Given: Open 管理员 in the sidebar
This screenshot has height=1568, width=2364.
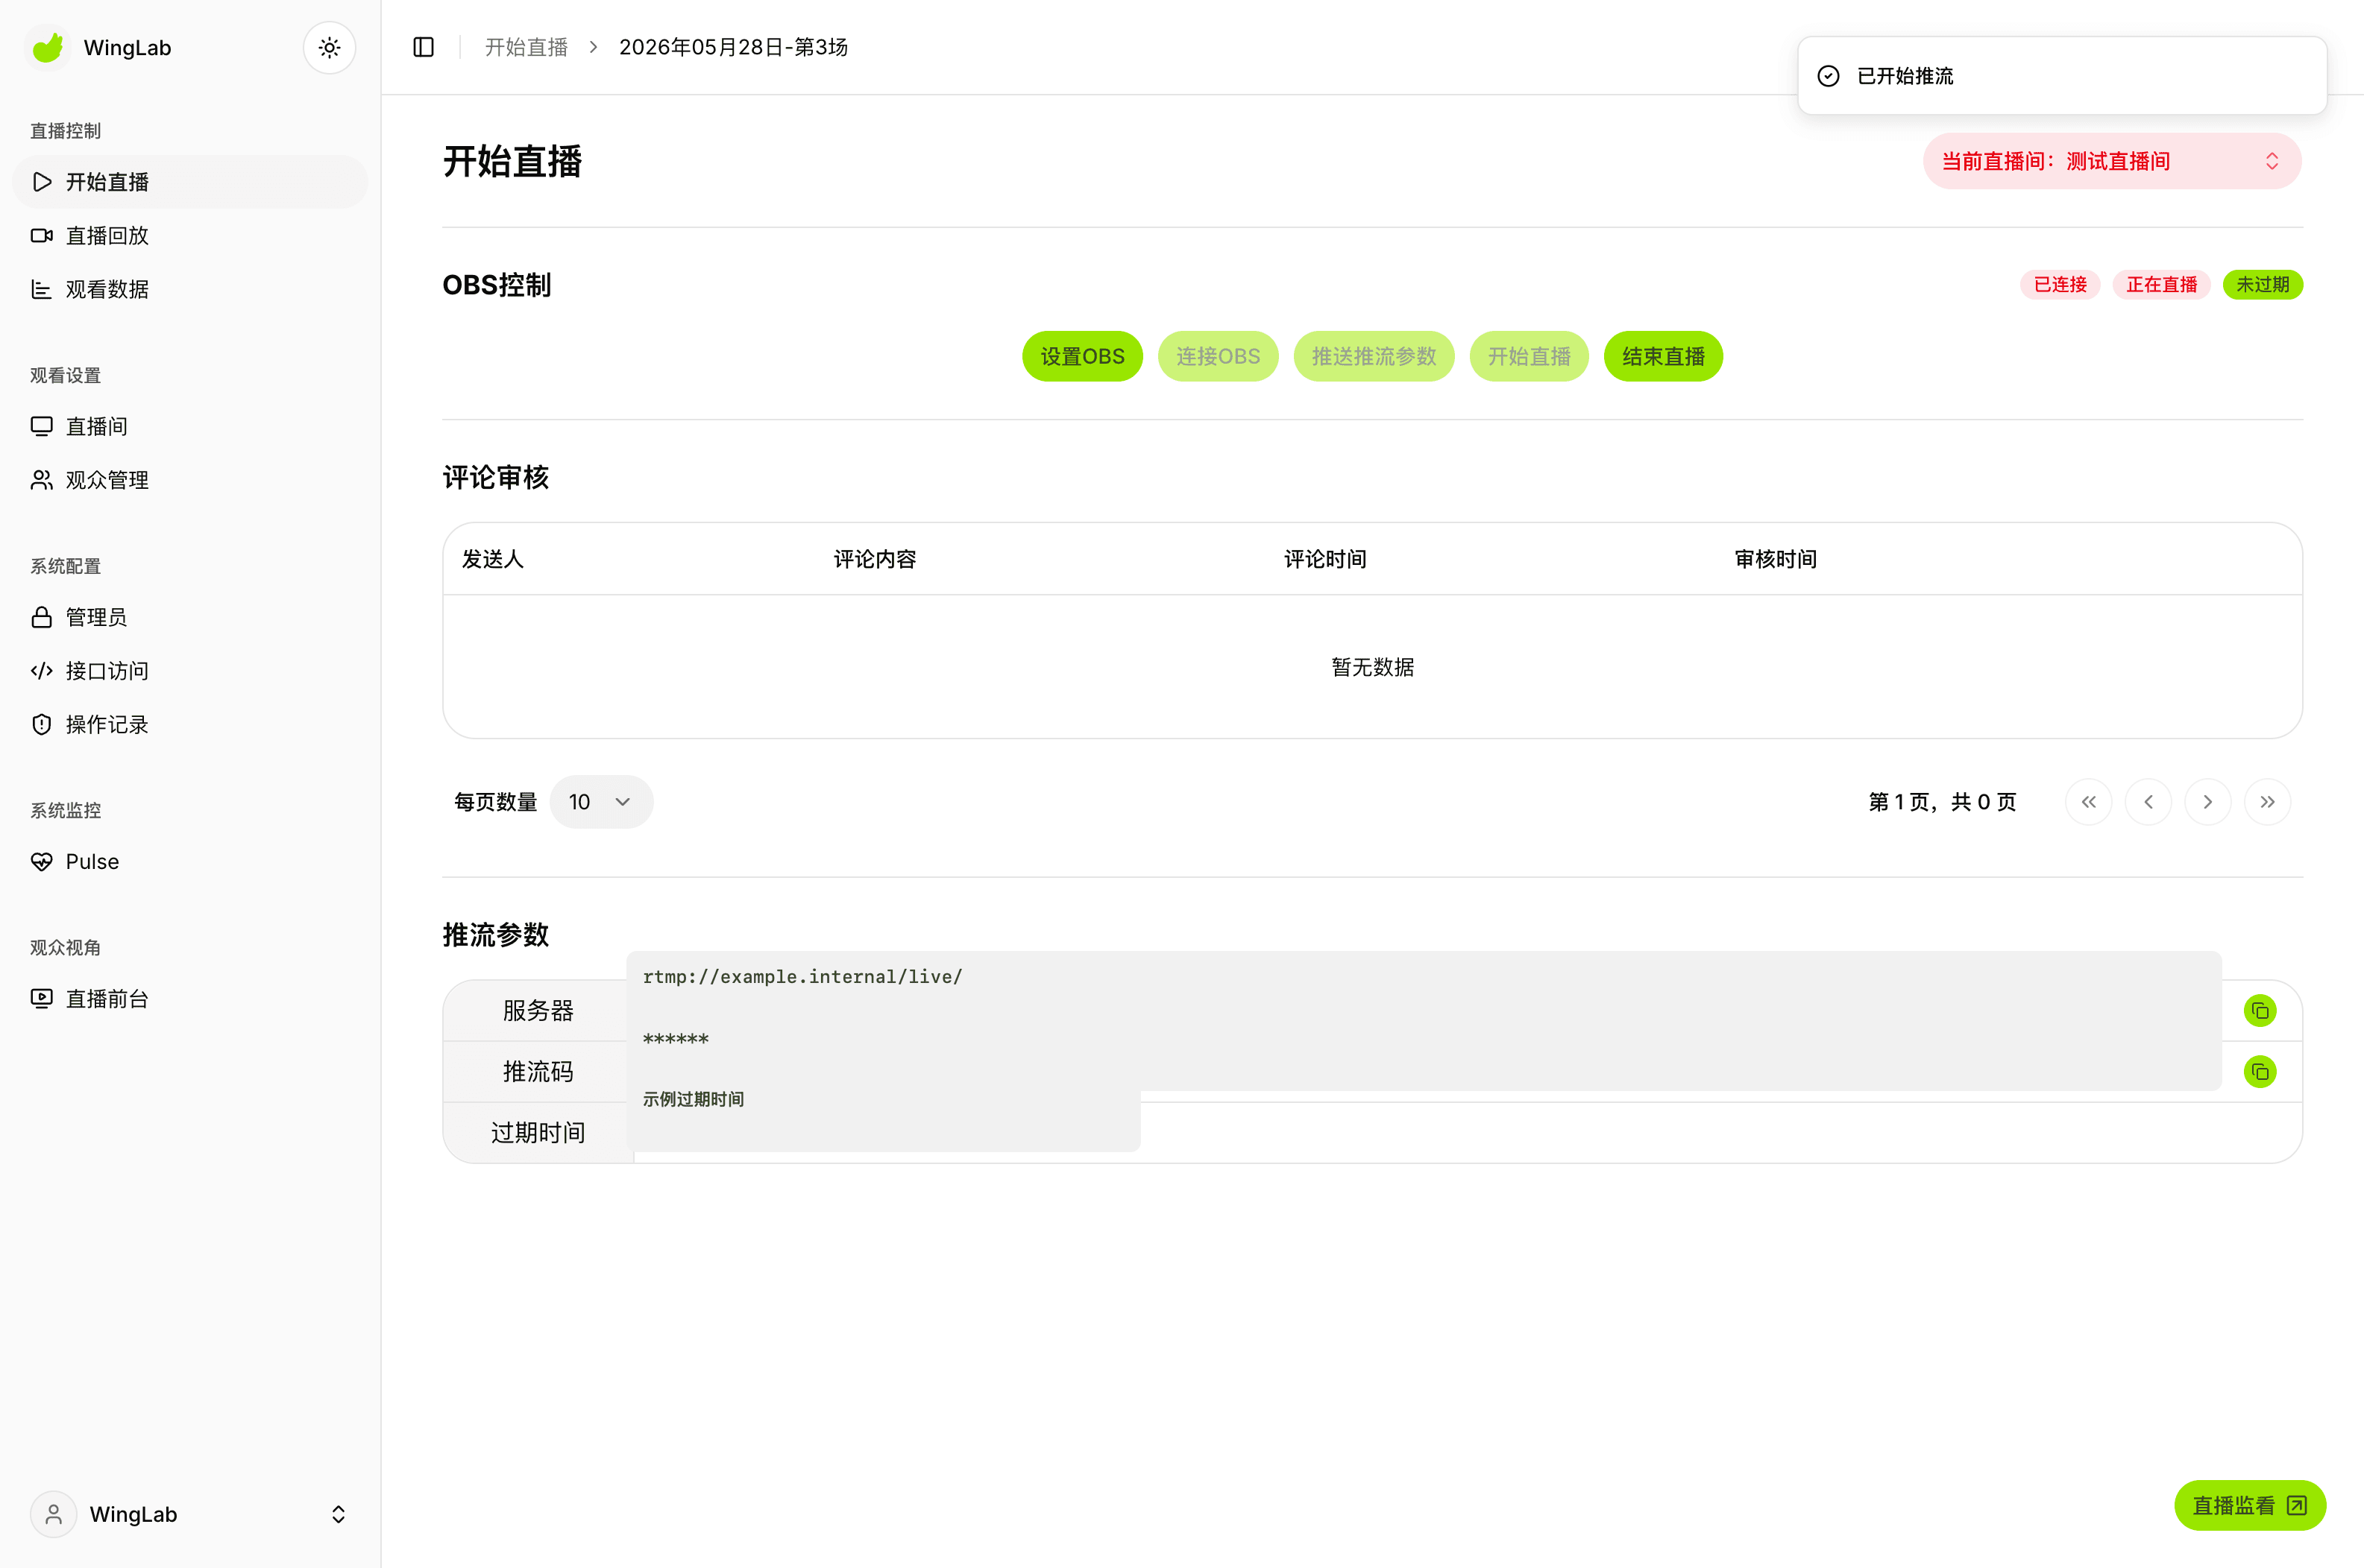Looking at the screenshot, I should click(x=190, y=617).
